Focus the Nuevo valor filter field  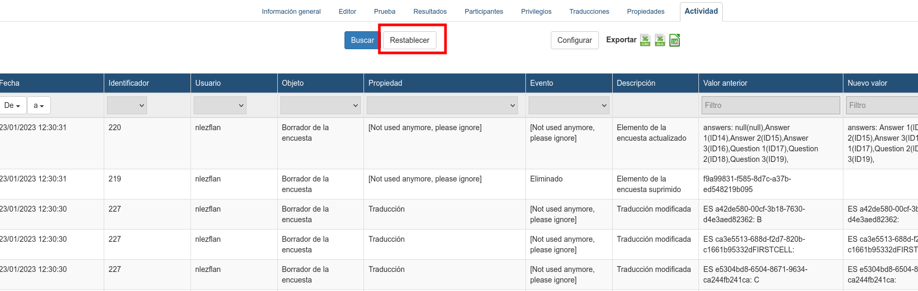(x=881, y=105)
